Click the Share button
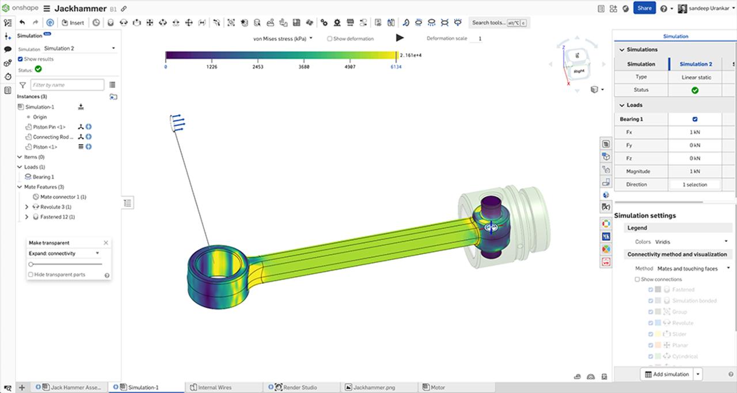 [644, 8]
